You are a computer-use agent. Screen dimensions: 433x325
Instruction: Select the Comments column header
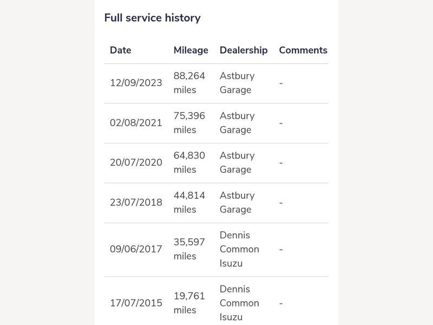303,50
